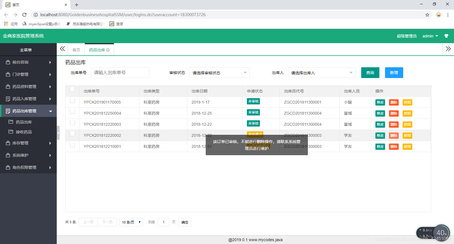The width and height of the screenshot is (454, 244).
Task: Switch to the 首页 page tab
Action: 76,50
